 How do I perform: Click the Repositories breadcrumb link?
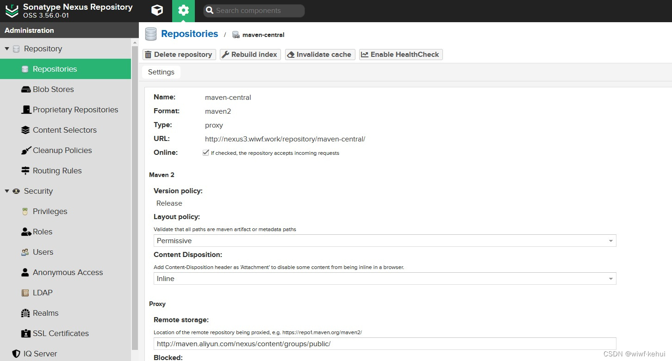189,34
